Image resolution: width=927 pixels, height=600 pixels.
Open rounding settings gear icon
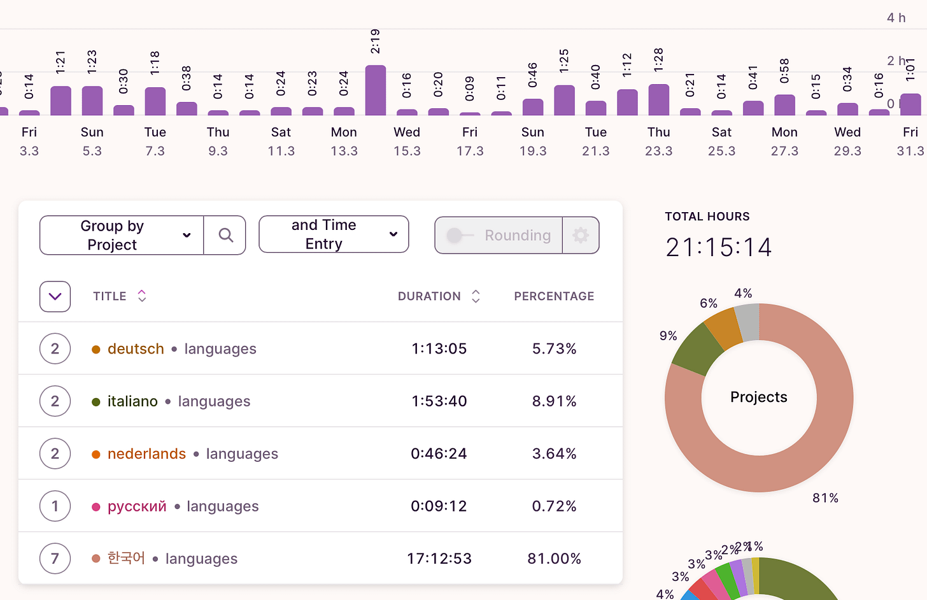pyautogui.click(x=581, y=235)
